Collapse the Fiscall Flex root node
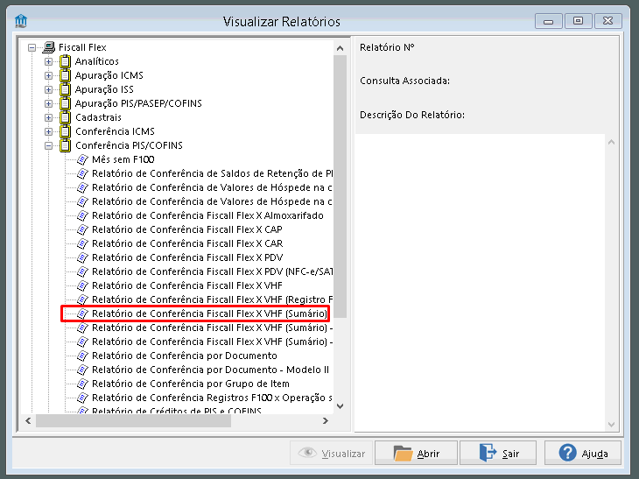639x479 pixels. [x=32, y=47]
